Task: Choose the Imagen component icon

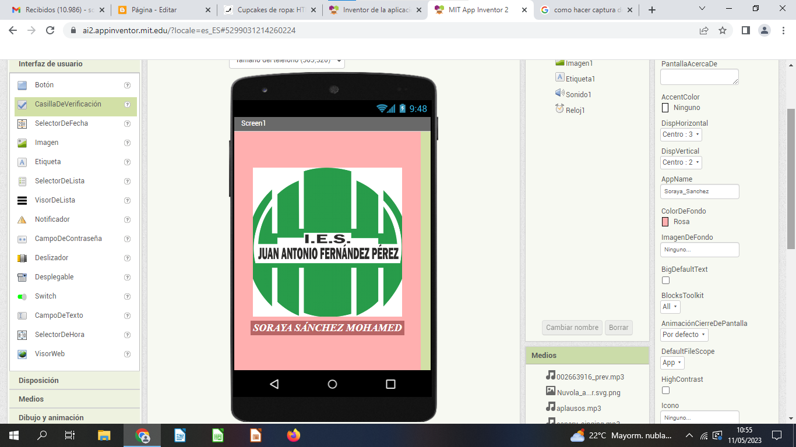Action: pyautogui.click(x=22, y=143)
